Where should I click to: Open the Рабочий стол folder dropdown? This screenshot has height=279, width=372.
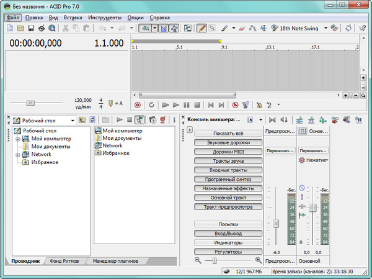coord(72,120)
